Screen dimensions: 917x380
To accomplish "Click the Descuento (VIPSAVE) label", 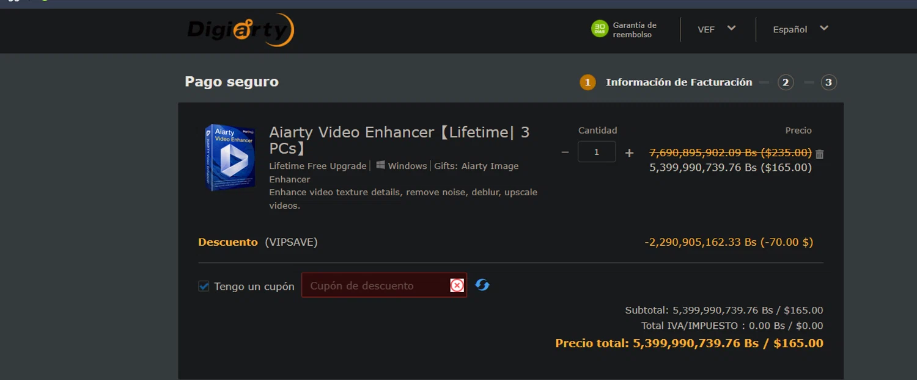I will [x=258, y=242].
